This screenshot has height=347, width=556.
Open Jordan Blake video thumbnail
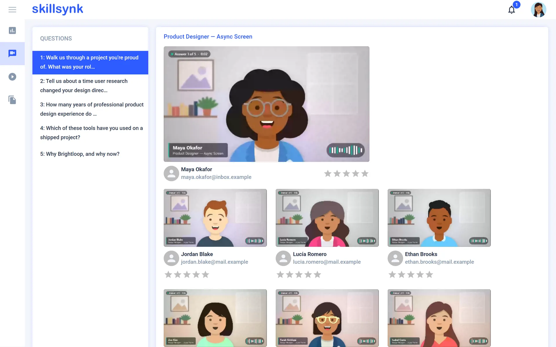click(215, 218)
